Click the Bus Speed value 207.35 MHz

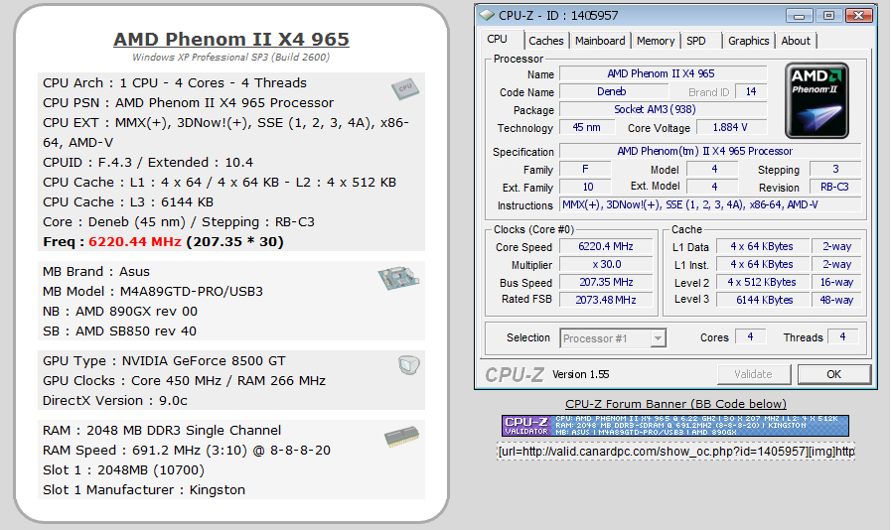point(606,282)
